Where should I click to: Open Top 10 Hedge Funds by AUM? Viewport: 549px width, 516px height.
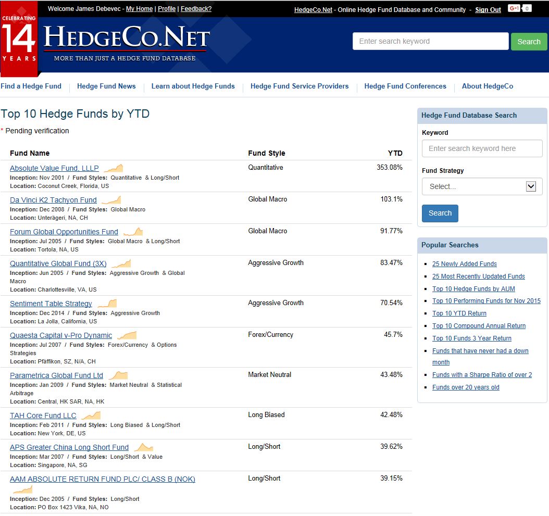pyautogui.click(x=473, y=289)
